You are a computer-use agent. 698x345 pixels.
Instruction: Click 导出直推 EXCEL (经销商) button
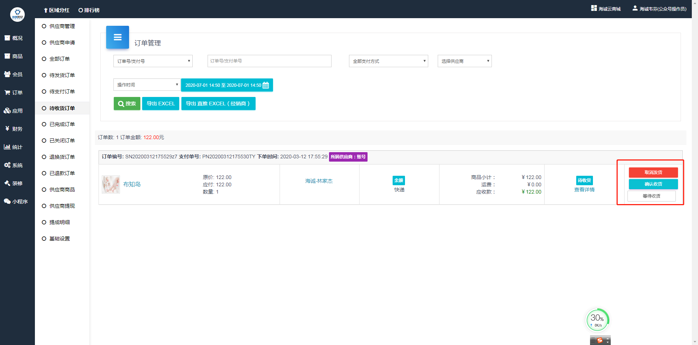coord(218,103)
